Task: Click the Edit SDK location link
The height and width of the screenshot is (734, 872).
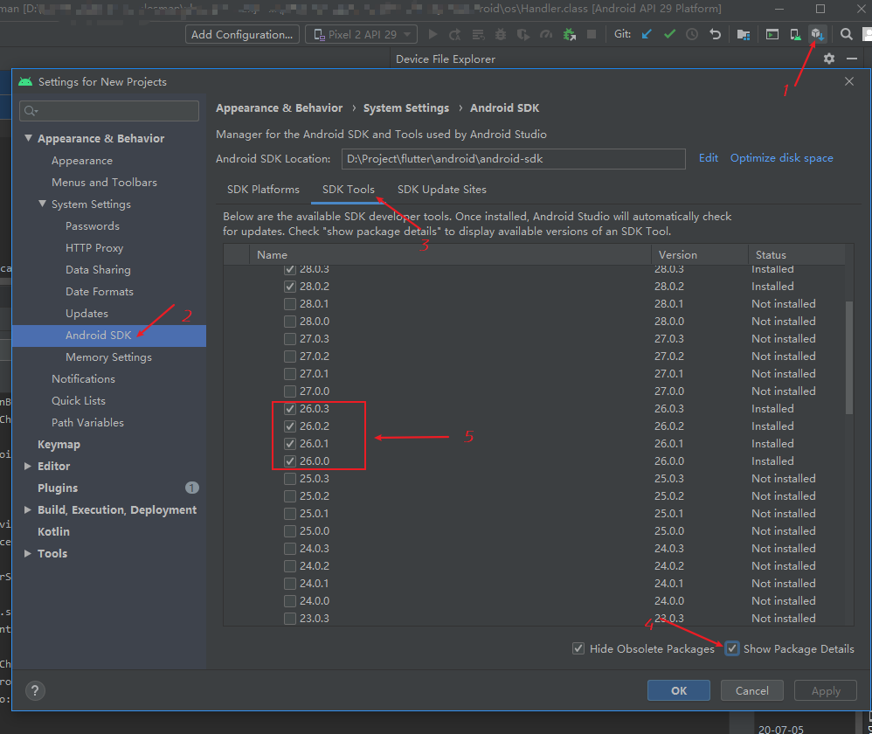Action: coord(709,158)
